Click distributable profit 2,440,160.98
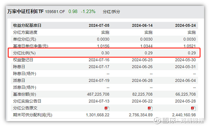Image resolution: width=210 pixels, height=127 pixels. (x=184, y=115)
